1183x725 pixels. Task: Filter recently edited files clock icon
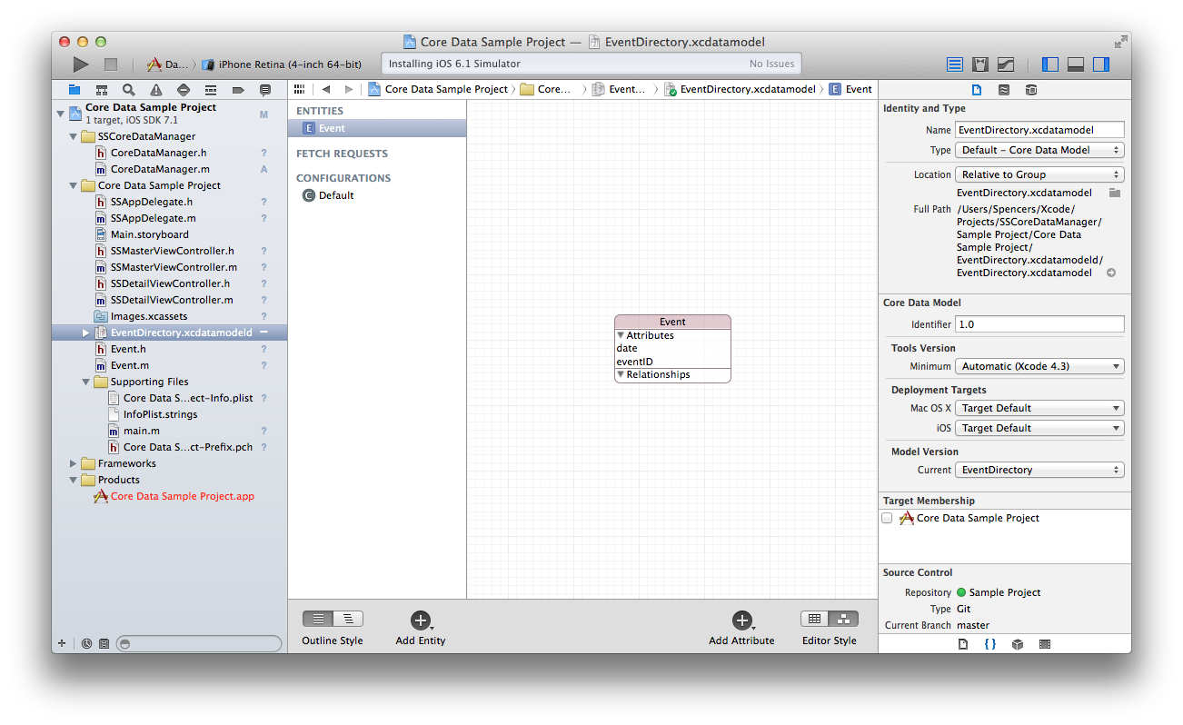pyautogui.click(x=86, y=643)
